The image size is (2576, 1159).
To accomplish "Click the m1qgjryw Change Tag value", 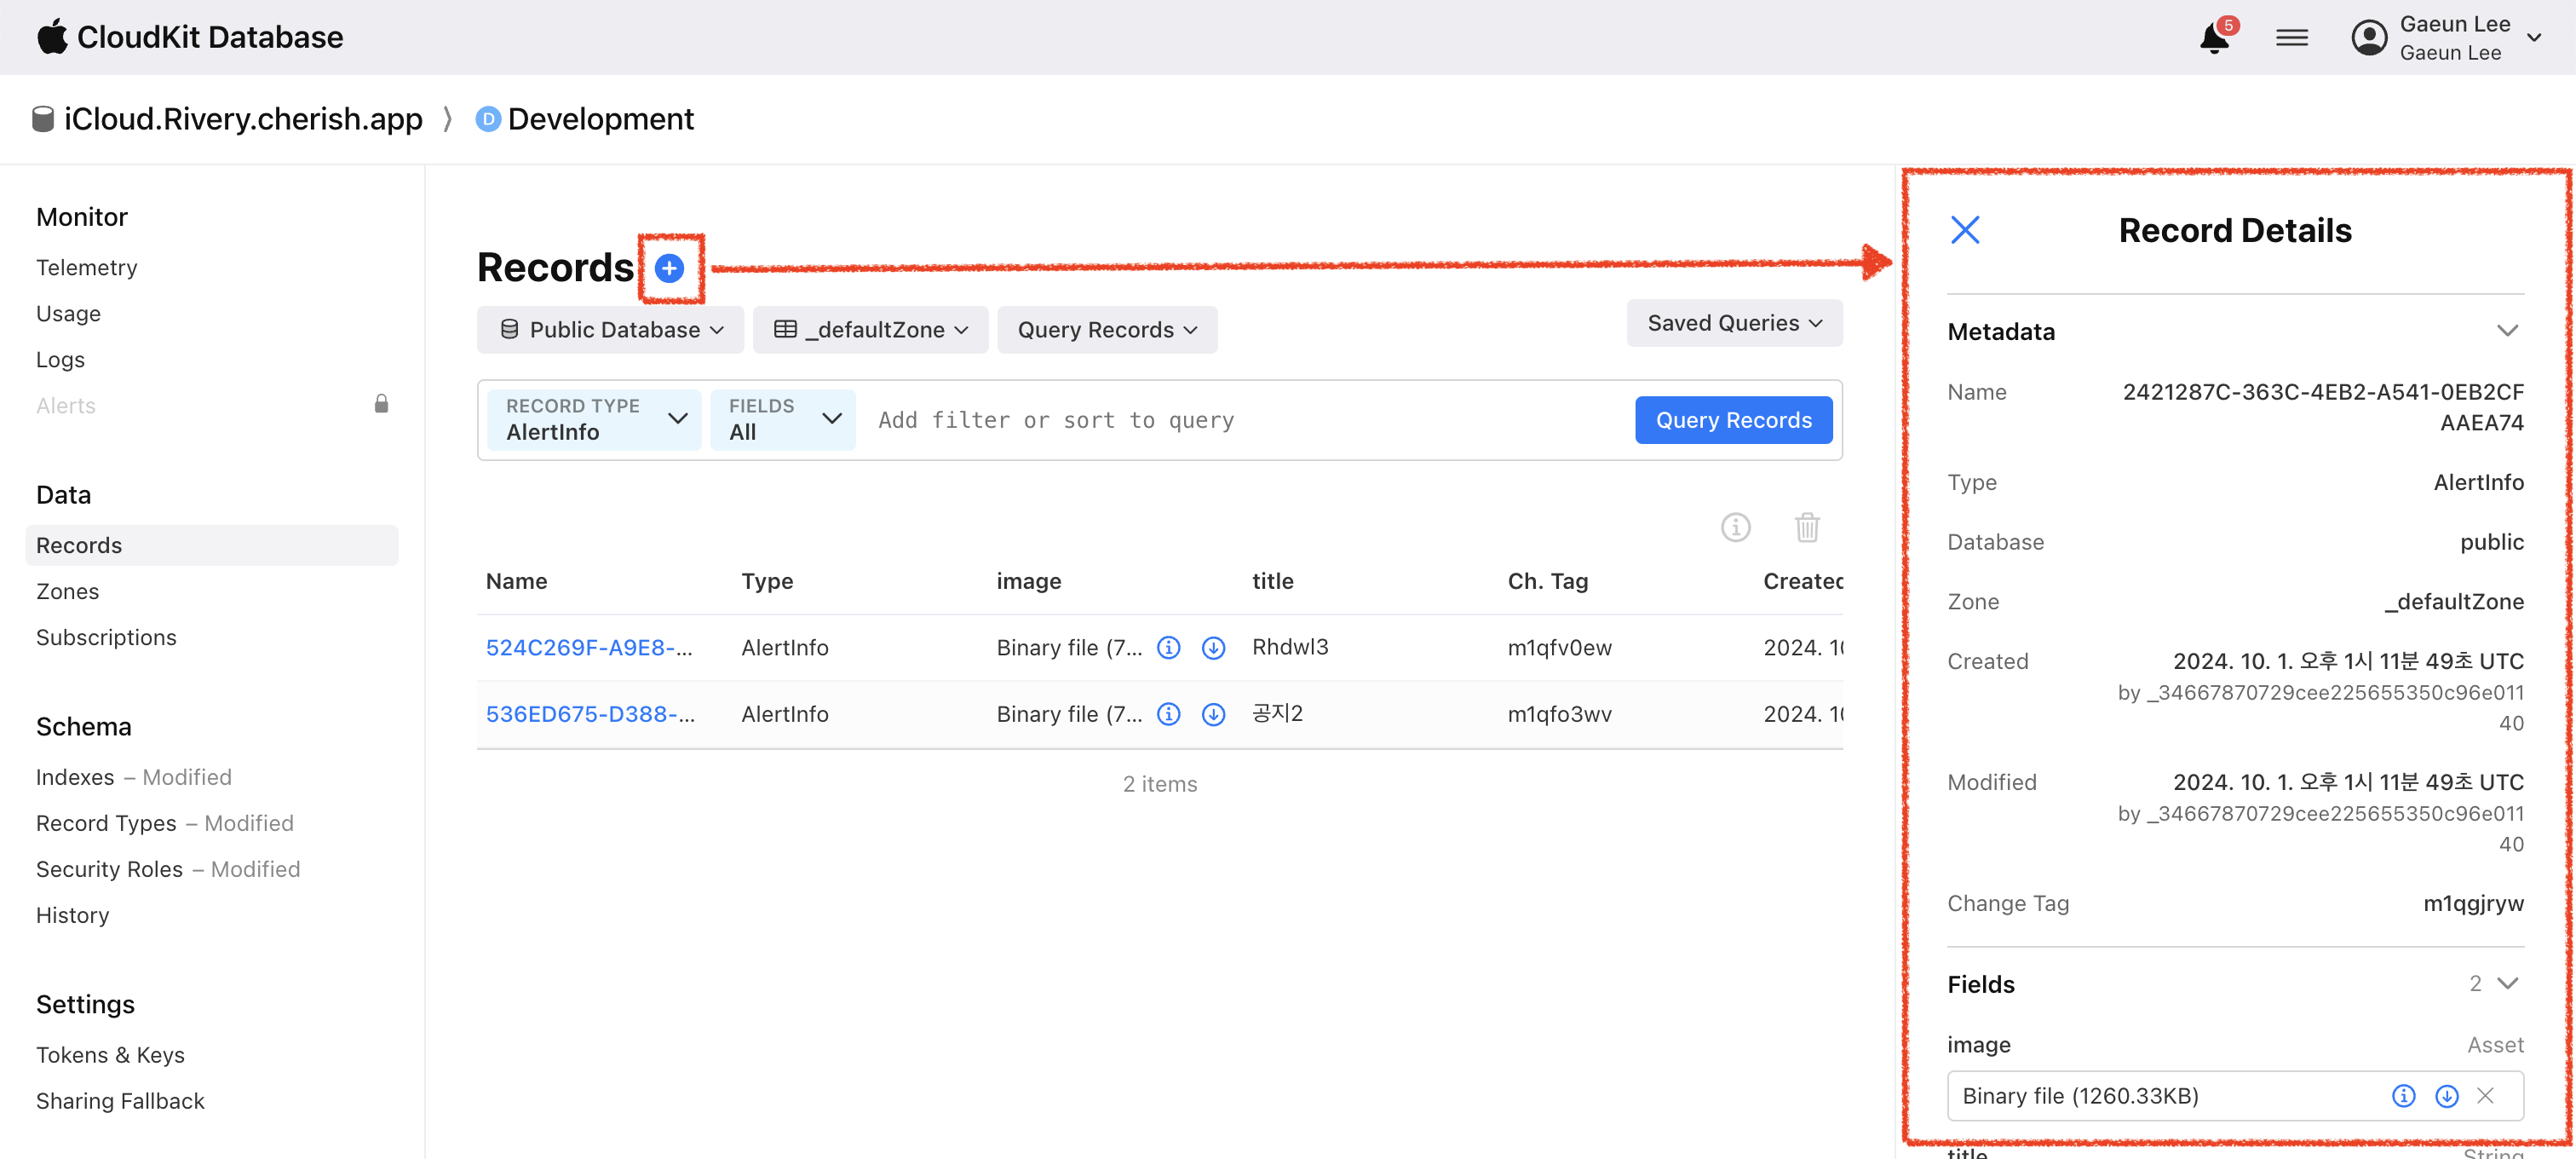I will click(x=2473, y=904).
